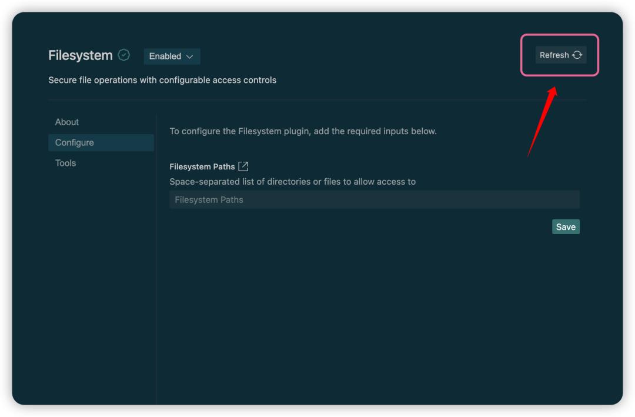635x417 pixels.
Task: Click the bold Filesystem Paths field label
Action: point(202,167)
